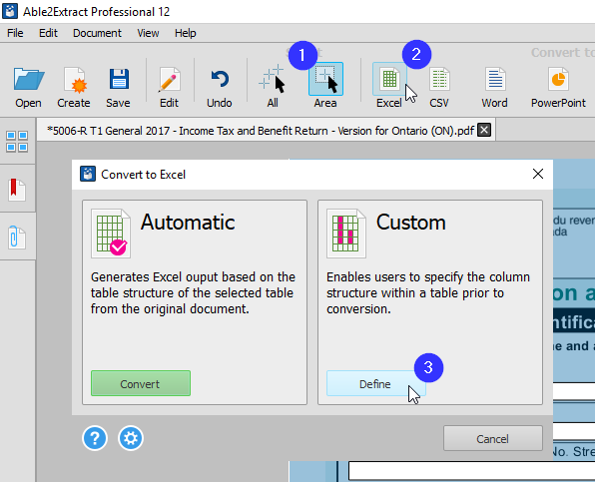Screen dimensions: 595x482
Task: Open the Edit menu
Action: click(x=49, y=33)
